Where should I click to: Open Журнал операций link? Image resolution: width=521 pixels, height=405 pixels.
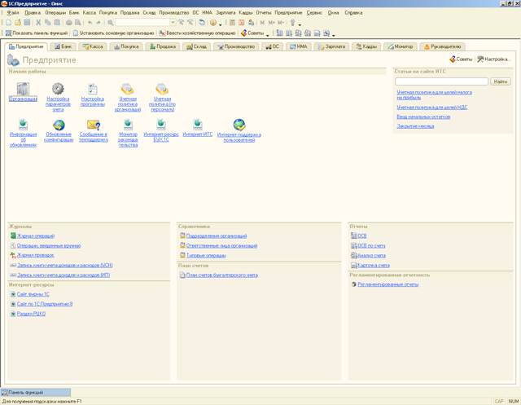pos(35,236)
